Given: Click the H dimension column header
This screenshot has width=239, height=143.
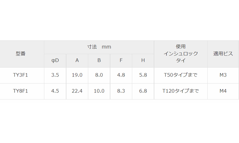Looking at the screenshot, I should point(143,60).
